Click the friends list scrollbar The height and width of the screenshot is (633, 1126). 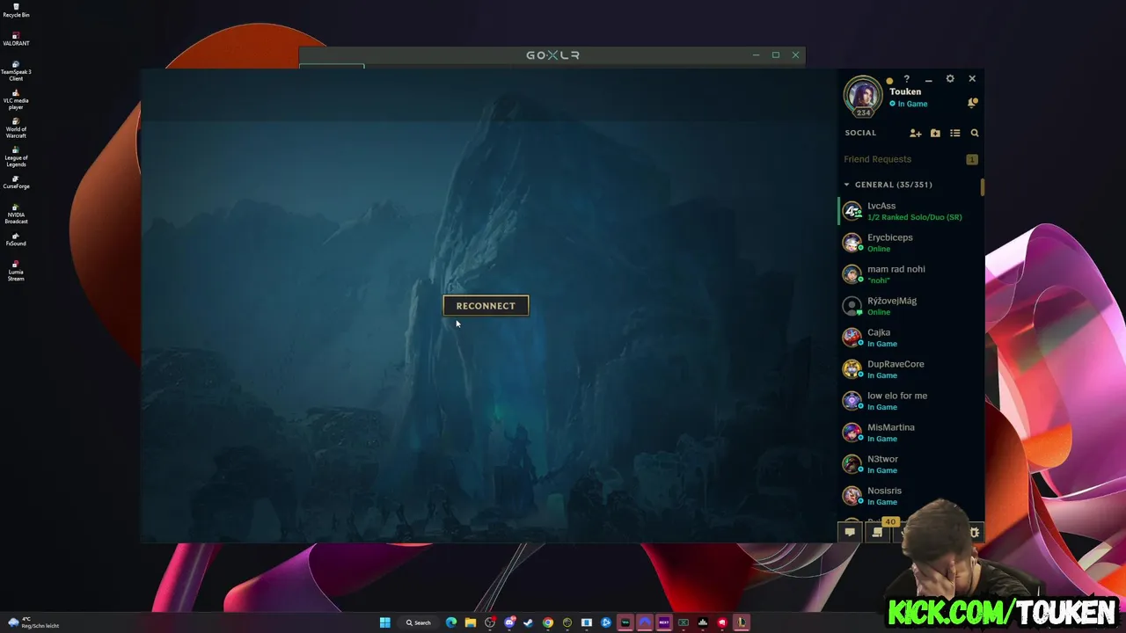(982, 188)
